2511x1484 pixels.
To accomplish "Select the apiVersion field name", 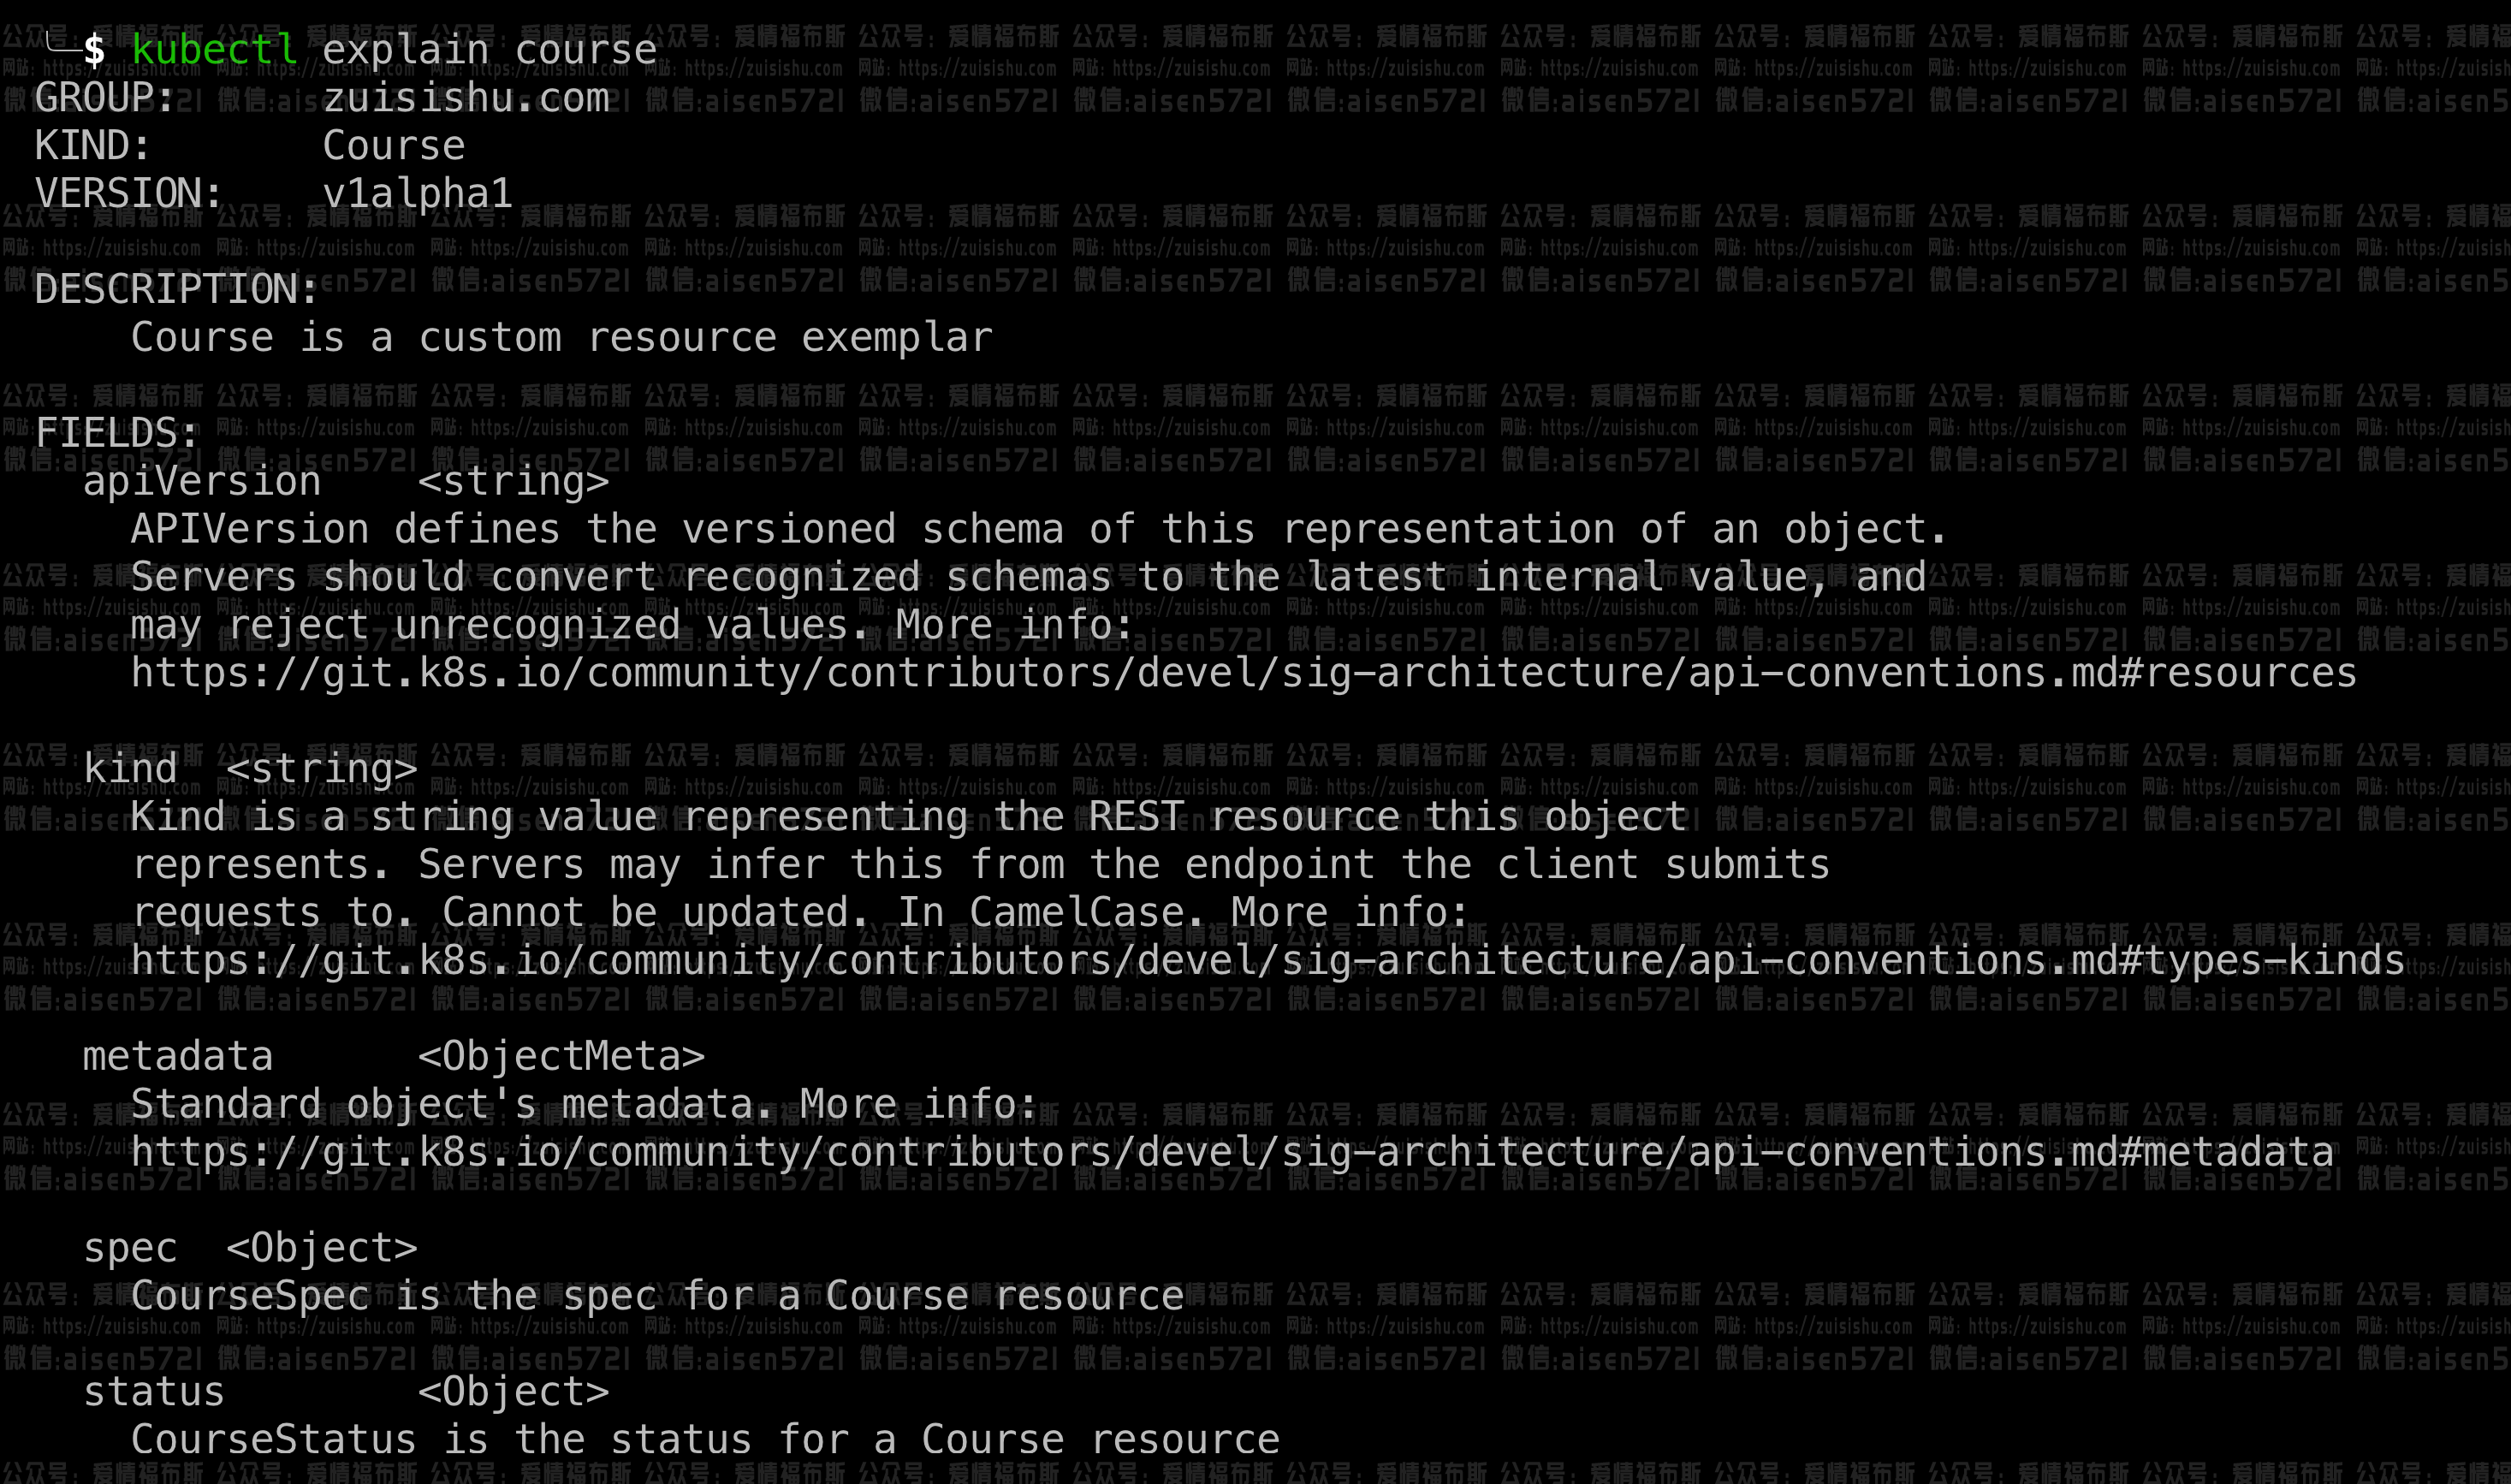I will click(x=201, y=482).
